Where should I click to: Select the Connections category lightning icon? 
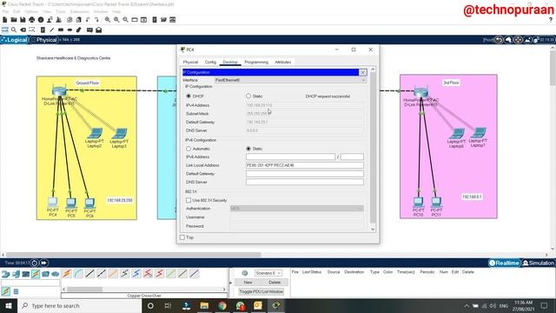(x=36, y=274)
